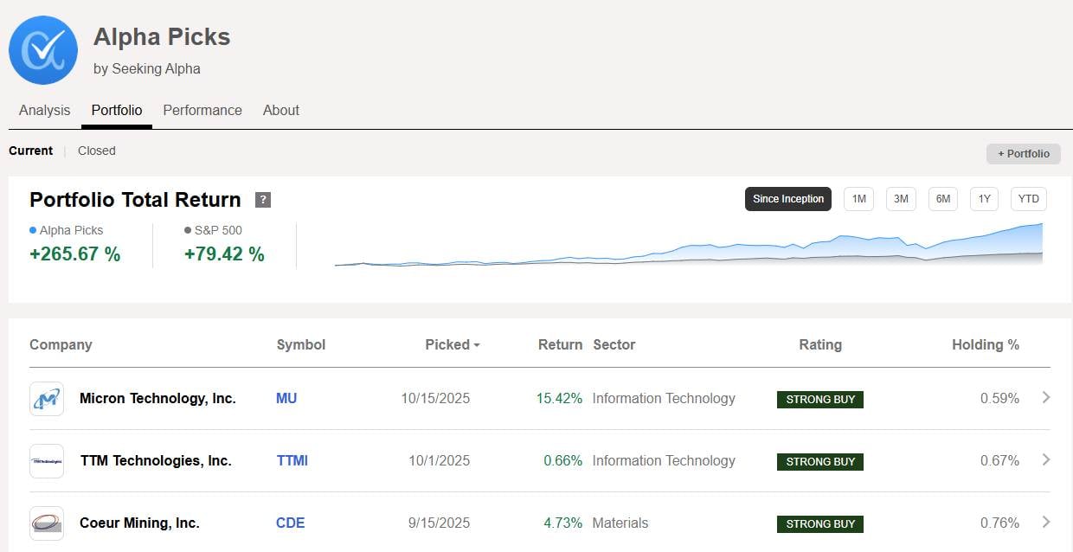Click the 10/1/2025 picked date
The height and width of the screenshot is (552, 1073).
tap(440, 461)
